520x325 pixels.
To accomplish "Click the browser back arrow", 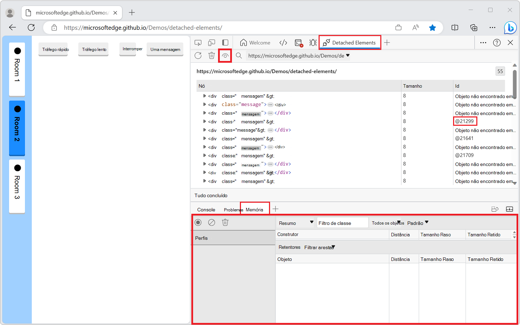I will tap(12, 27).
